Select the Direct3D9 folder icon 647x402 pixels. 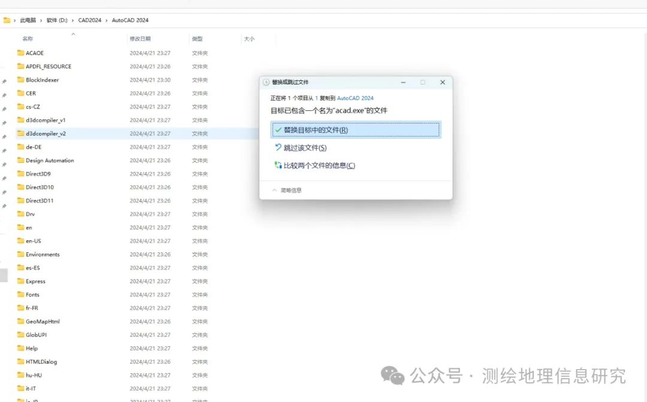(x=20, y=173)
